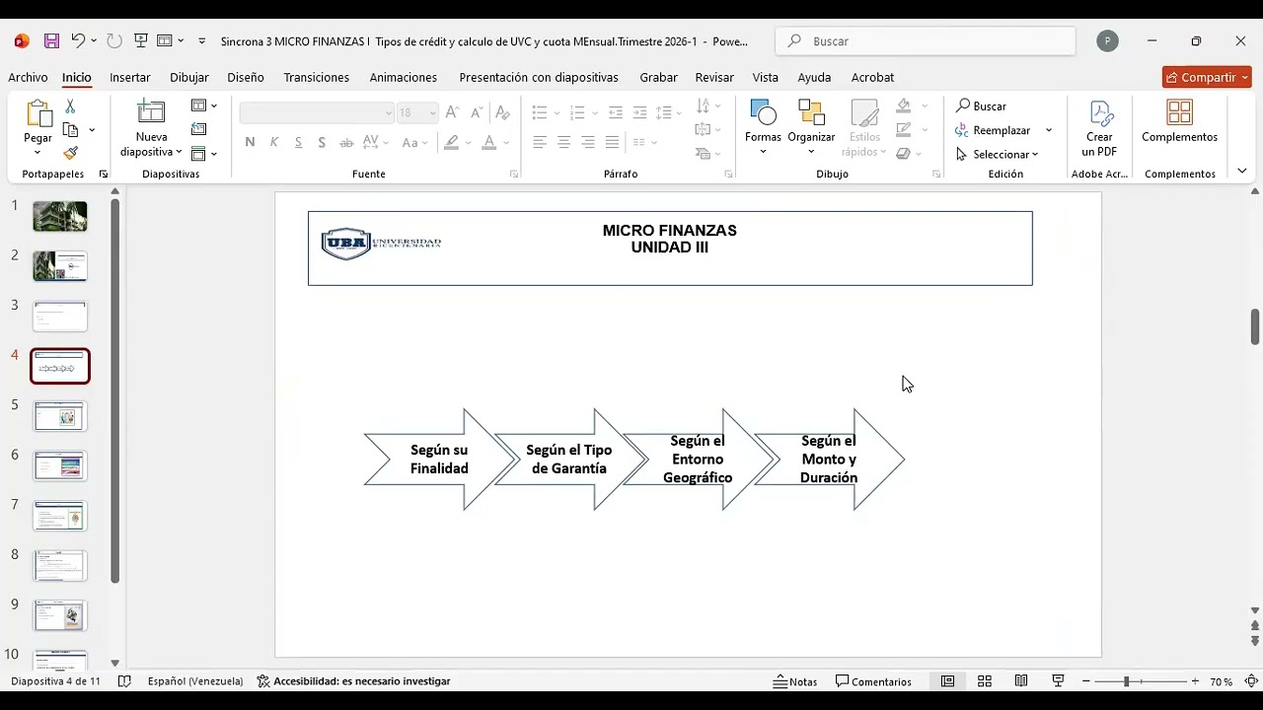Viewport: 1263px width, 710px height.
Task: Click the Crear un PDF icon
Action: [x=1099, y=113]
